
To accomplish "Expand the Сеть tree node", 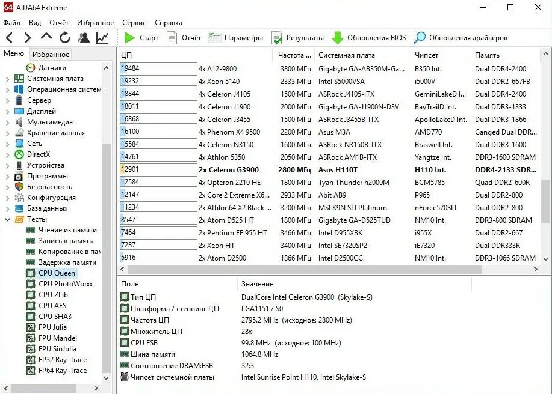I will point(7,144).
